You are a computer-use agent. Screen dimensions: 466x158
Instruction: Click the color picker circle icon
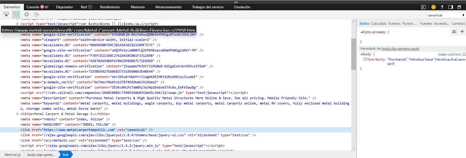tap(27, 14)
